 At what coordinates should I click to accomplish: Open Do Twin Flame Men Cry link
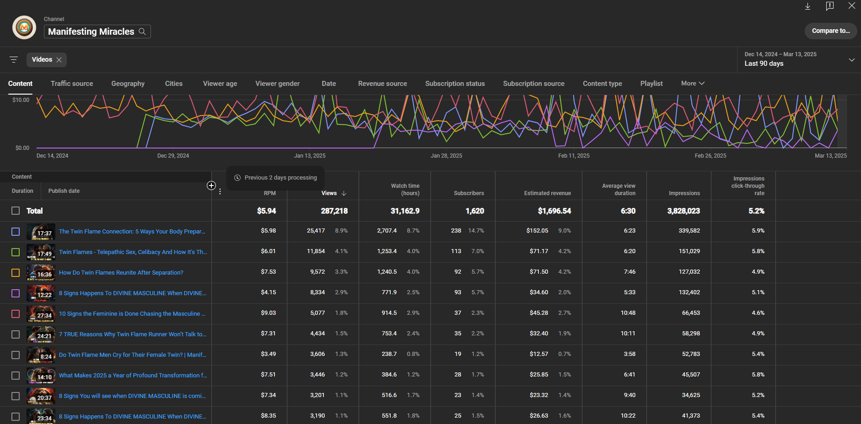(x=133, y=355)
